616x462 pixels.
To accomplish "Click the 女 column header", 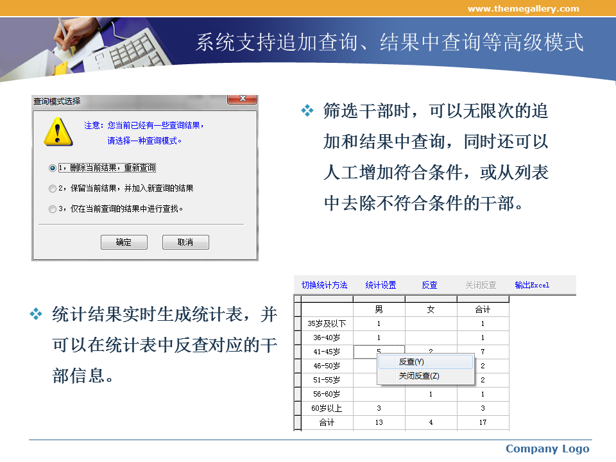I will click(x=431, y=309).
